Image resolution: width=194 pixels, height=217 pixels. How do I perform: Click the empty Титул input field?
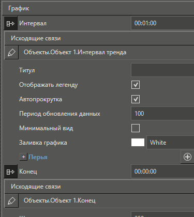pos(162,70)
